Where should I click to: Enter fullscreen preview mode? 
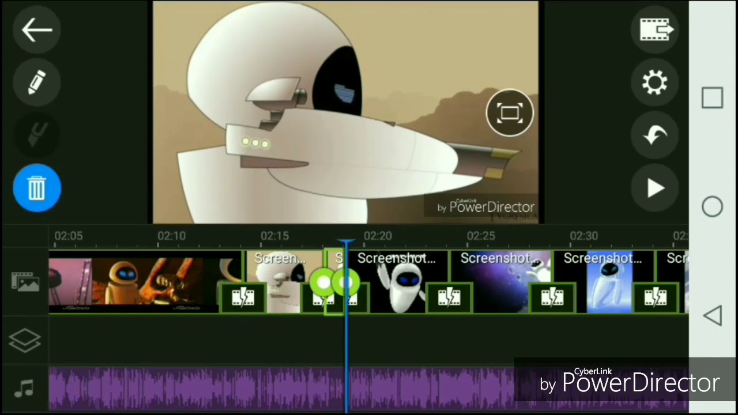tap(510, 113)
